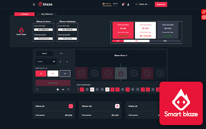Click roulette tile number 11
The image size is (206, 129).
pyautogui.click(x=134, y=73)
